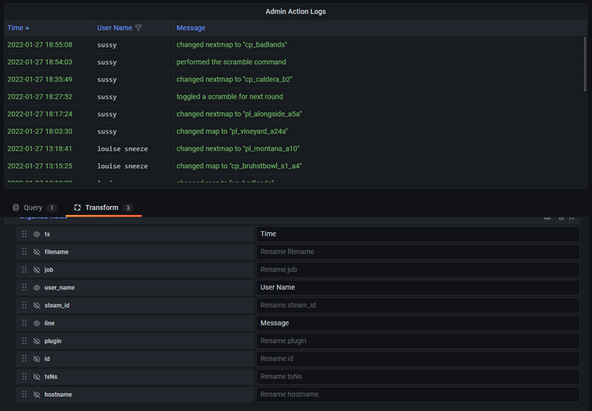The image size is (592, 411).
Task: Grab the drag handle for the ts field
Action: 25,234
